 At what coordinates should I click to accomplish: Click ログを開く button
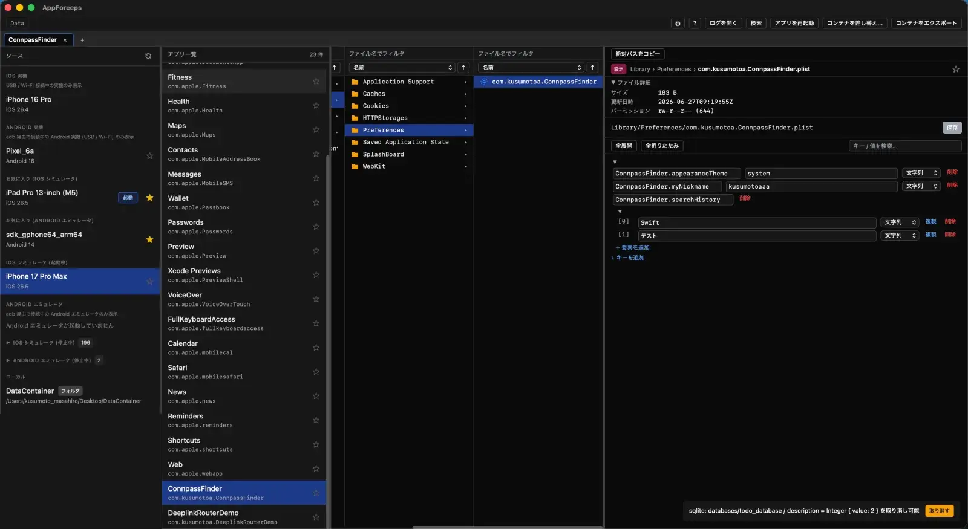(723, 23)
